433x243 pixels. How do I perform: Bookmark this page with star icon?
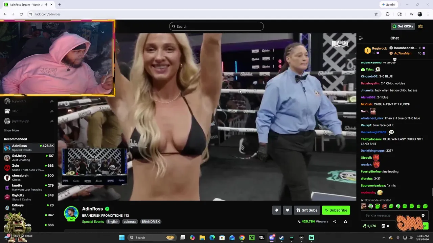(376, 14)
